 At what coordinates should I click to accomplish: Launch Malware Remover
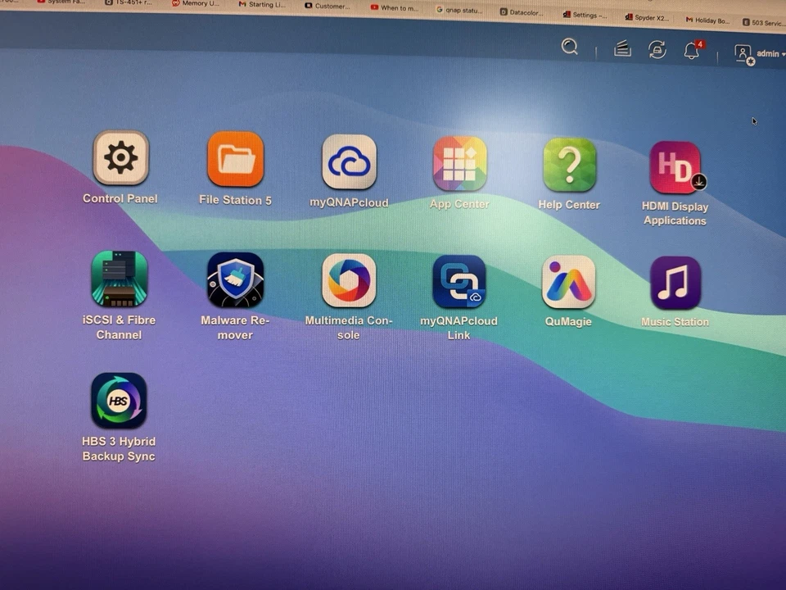pos(235,280)
